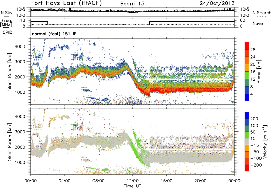Click "Slant Range [km]" label of power panel
The height and width of the screenshot is (188, 271).
pos(9,72)
